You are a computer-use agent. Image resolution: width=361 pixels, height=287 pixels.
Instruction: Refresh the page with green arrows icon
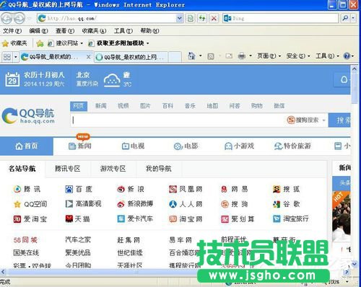(x=202, y=18)
